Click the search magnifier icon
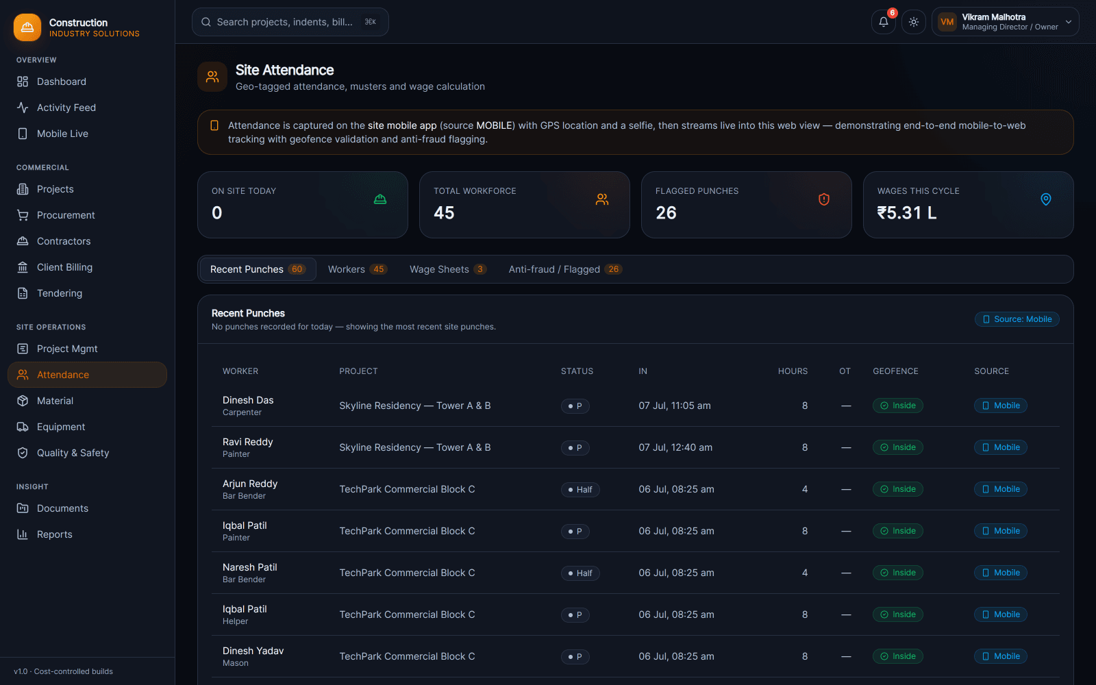The width and height of the screenshot is (1096, 685). point(206,22)
